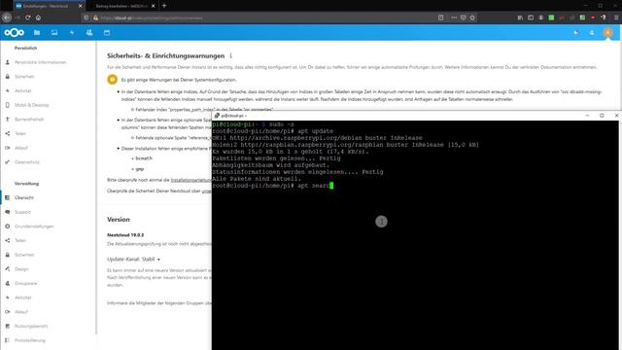This screenshot has width=622, height=350.
Task: Click the 'bcmath' missing module entry
Action: [x=144, y=158]
